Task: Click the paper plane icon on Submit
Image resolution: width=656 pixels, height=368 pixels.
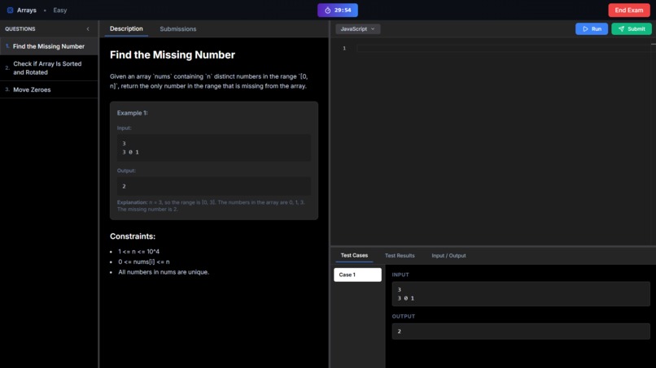Action: pyautogui.click(x=621, y=28)
